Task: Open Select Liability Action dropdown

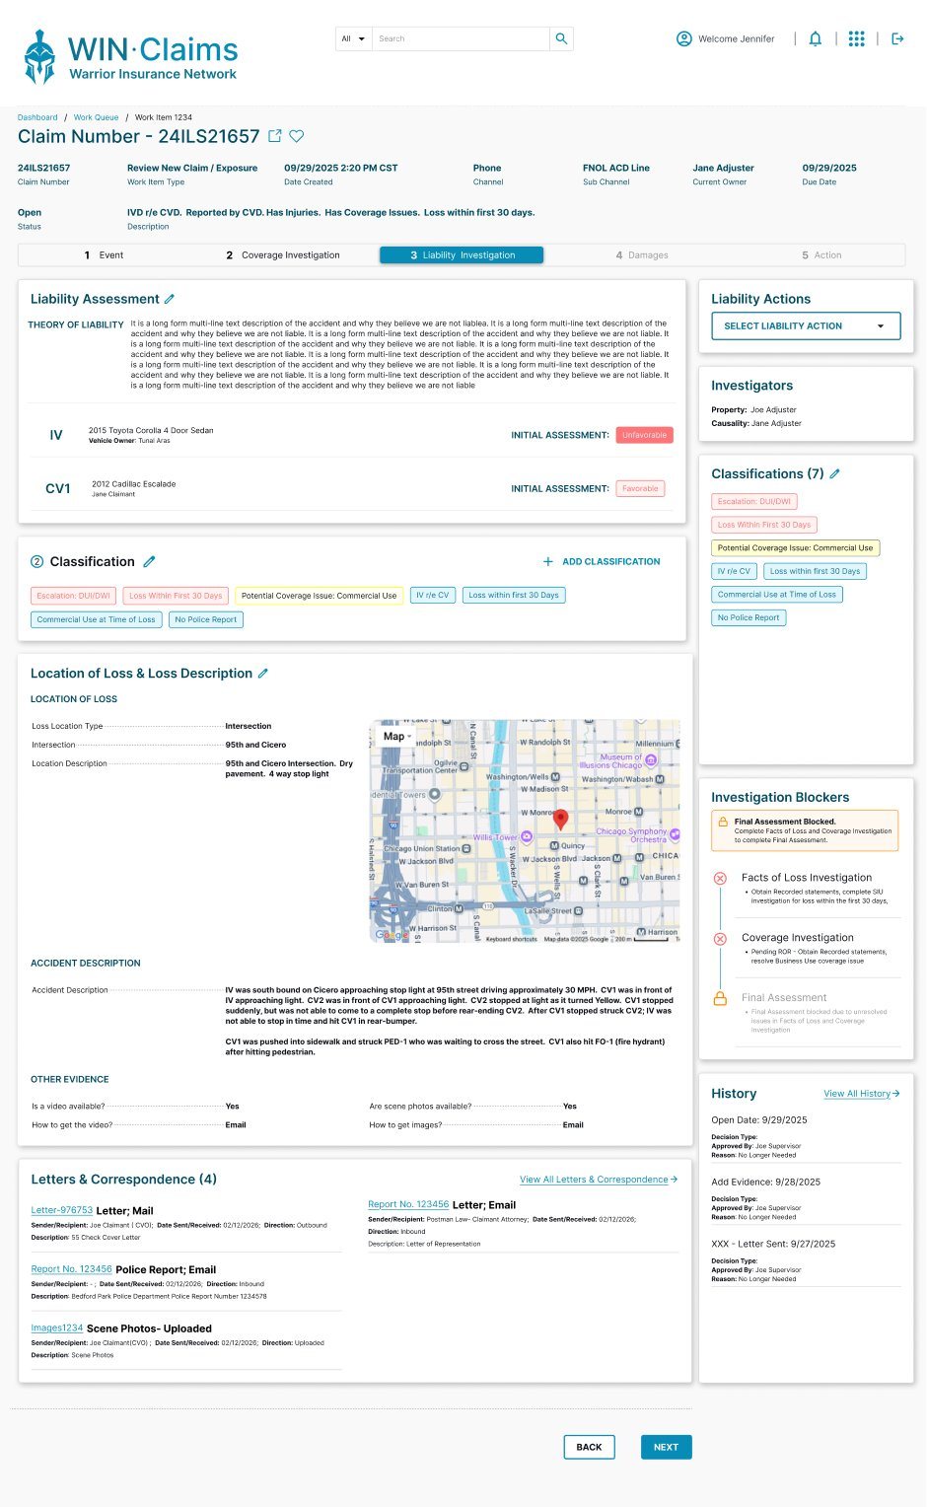Action: pos(806,326)
